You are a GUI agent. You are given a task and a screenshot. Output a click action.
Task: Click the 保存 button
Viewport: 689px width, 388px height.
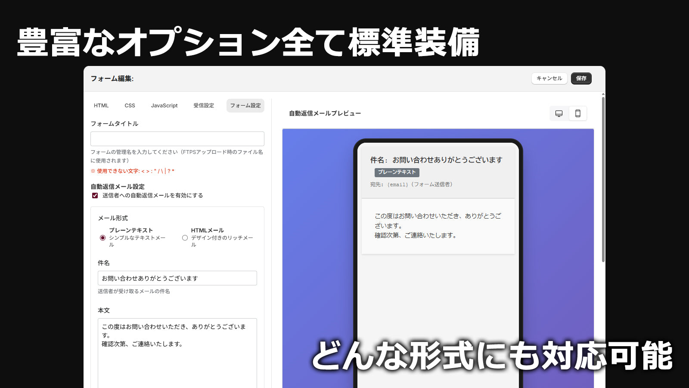pos(581,78)
